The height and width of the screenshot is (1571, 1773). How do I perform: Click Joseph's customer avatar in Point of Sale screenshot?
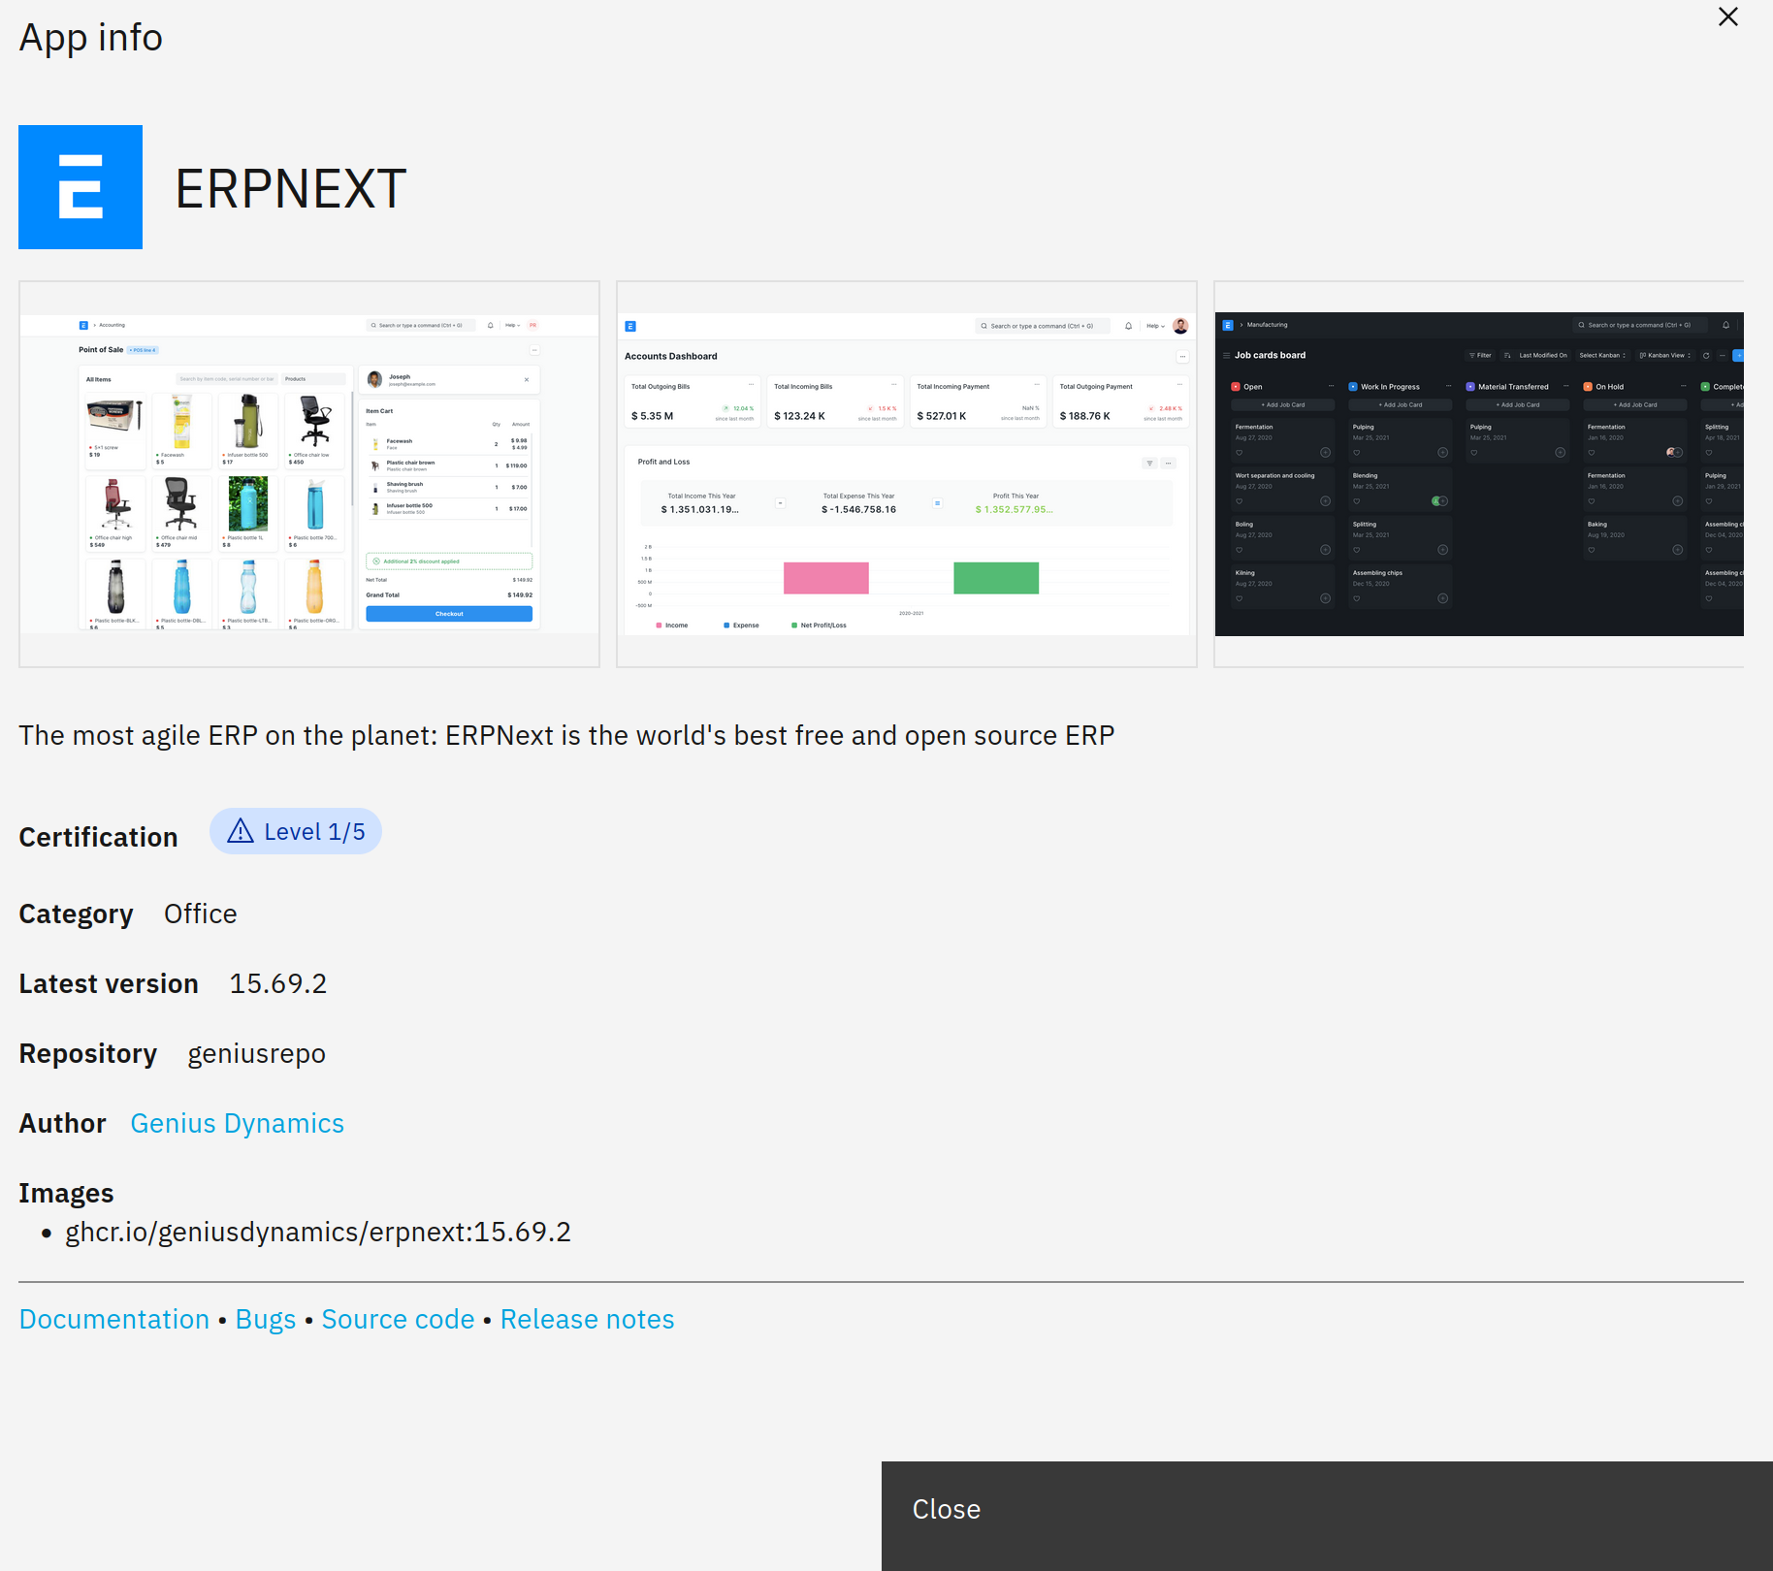click(375, 379)
